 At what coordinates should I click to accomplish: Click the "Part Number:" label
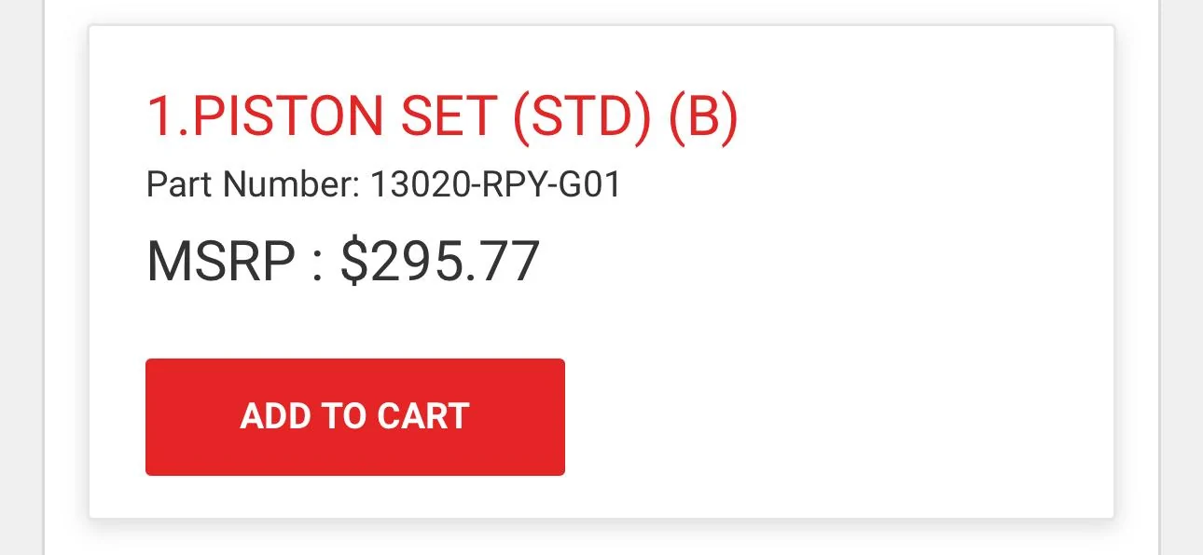click(x=252, y=185)
